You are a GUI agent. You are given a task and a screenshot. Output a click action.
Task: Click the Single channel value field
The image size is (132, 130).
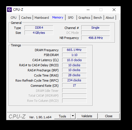[x=96, y=28]
